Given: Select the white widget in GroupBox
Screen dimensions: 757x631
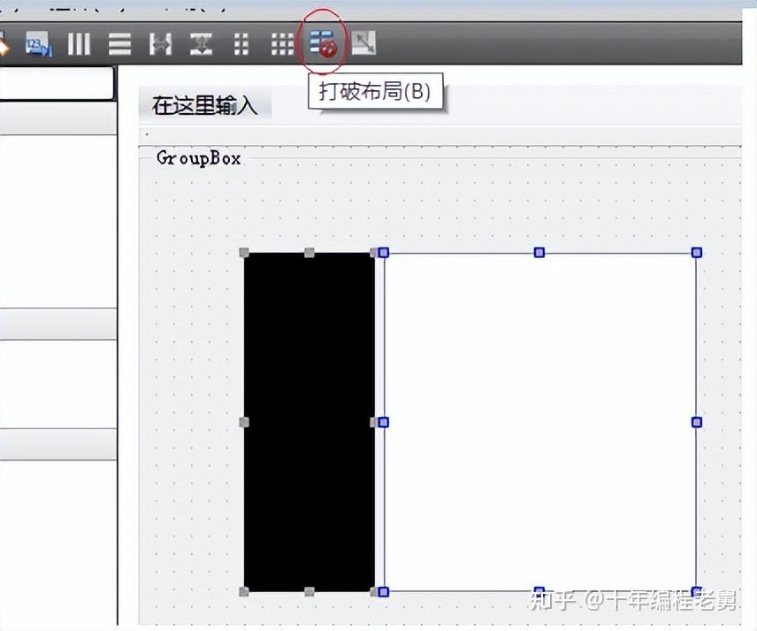Looking at the screenshot, I should (539, 422).
